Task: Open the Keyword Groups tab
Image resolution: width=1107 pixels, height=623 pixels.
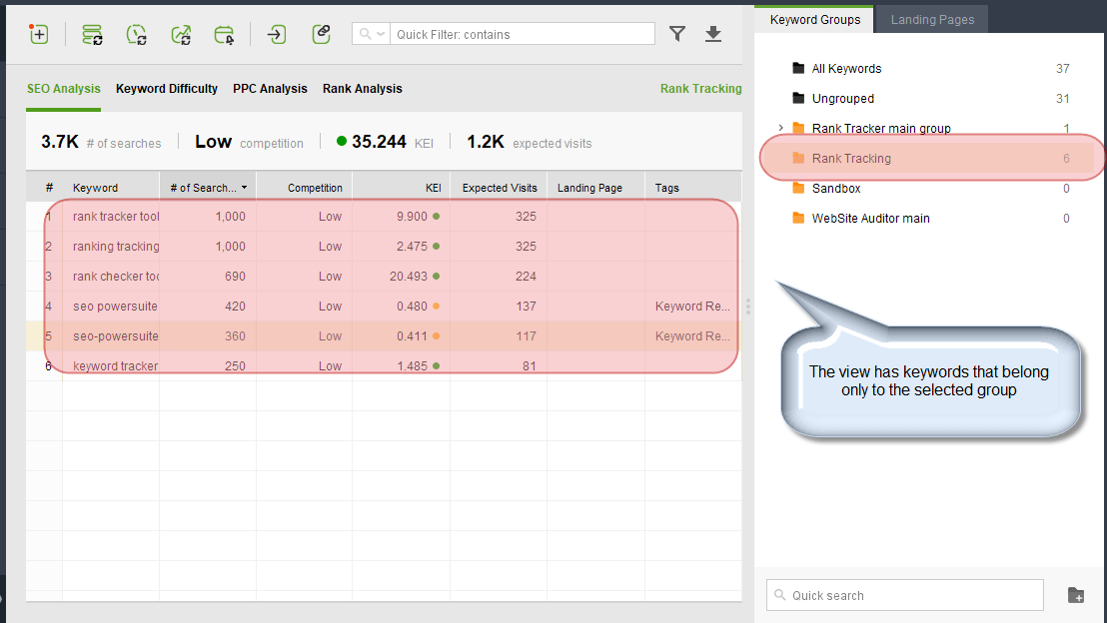Action: click(814, 20)
